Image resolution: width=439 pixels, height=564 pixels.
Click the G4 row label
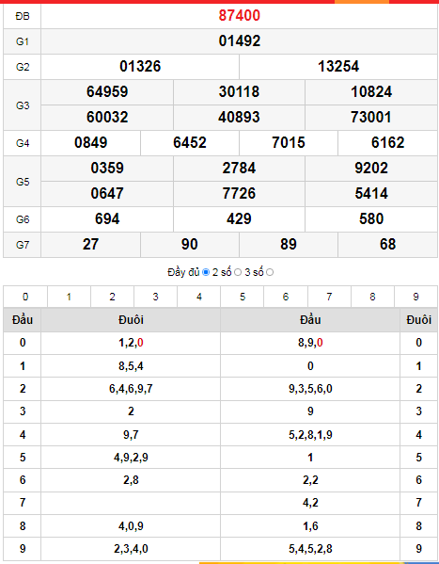pyautogui.click(x=23, y=143)
